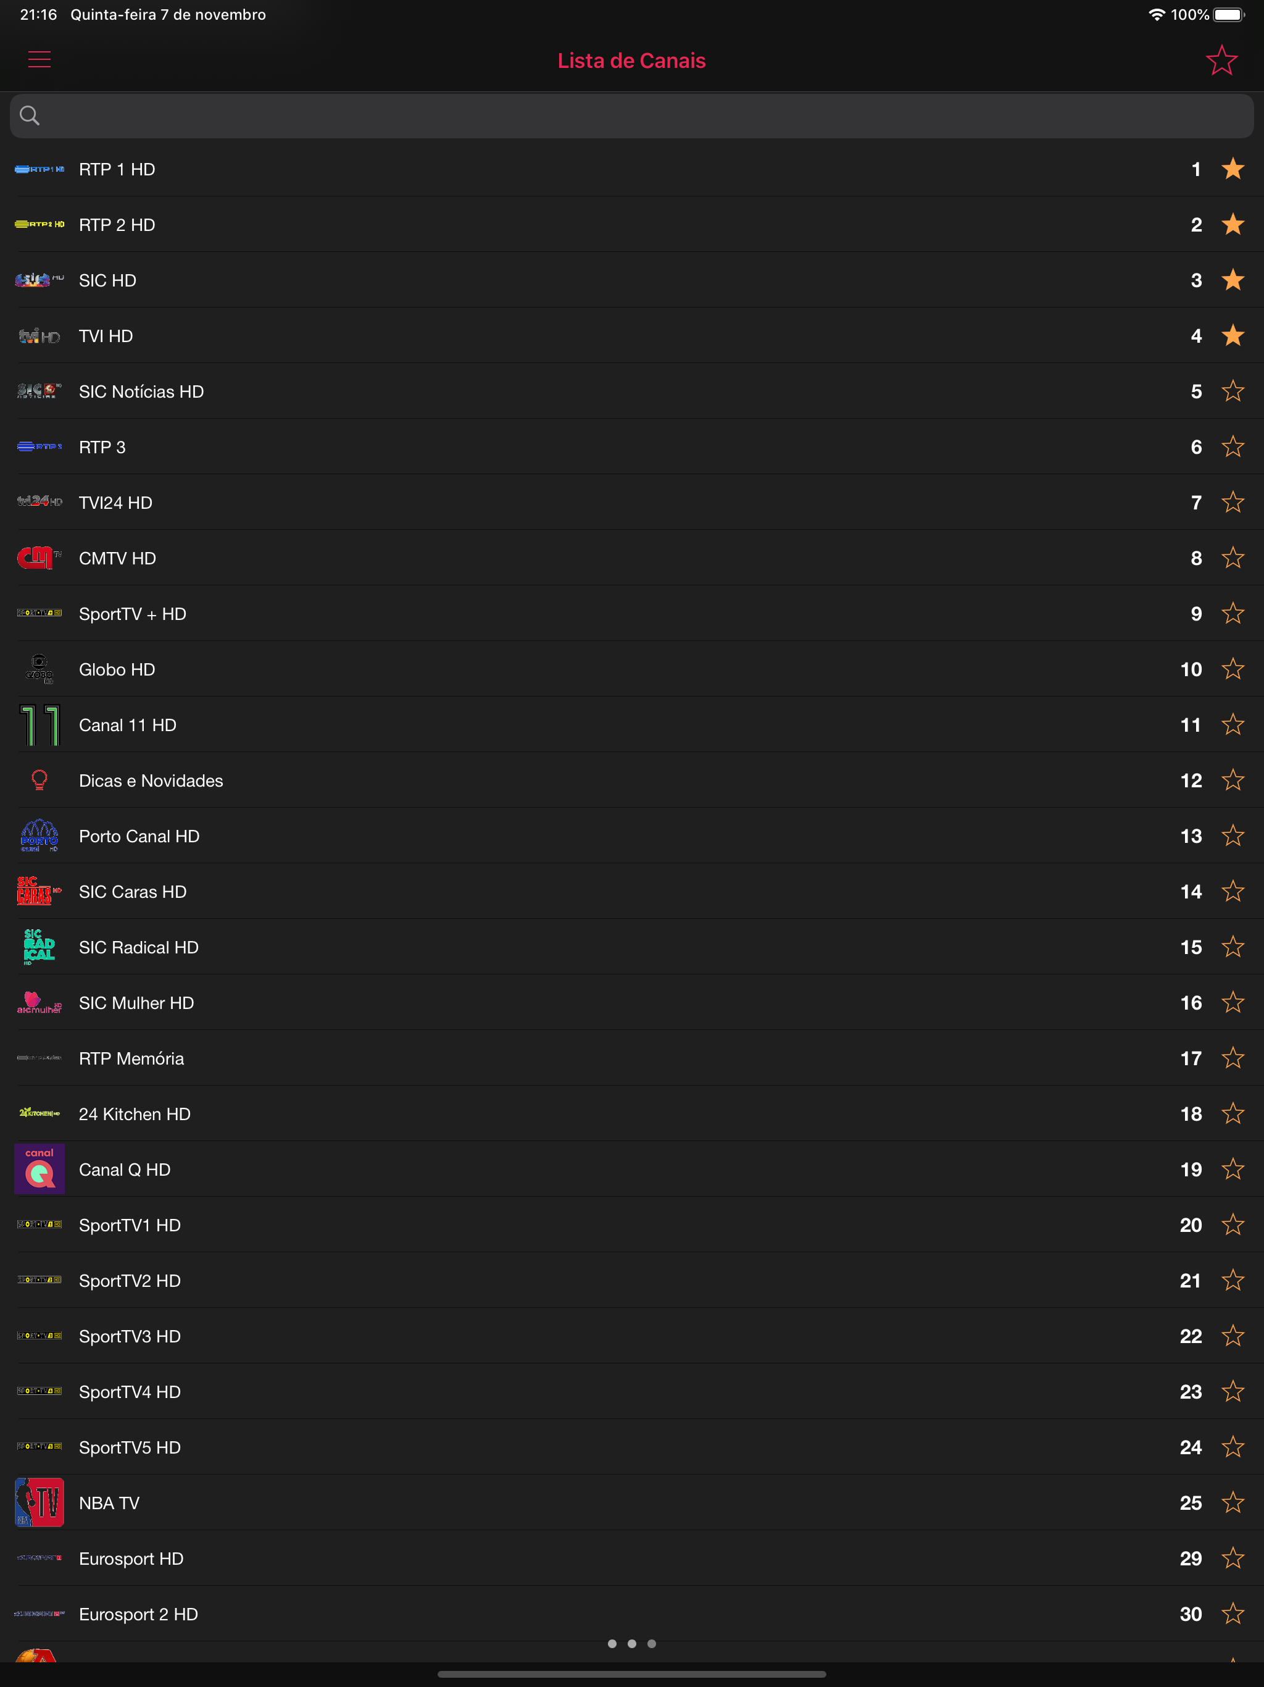
Task: Click the Dicas e Novidades lightbulb icon
Action: [x=39, y=780]
